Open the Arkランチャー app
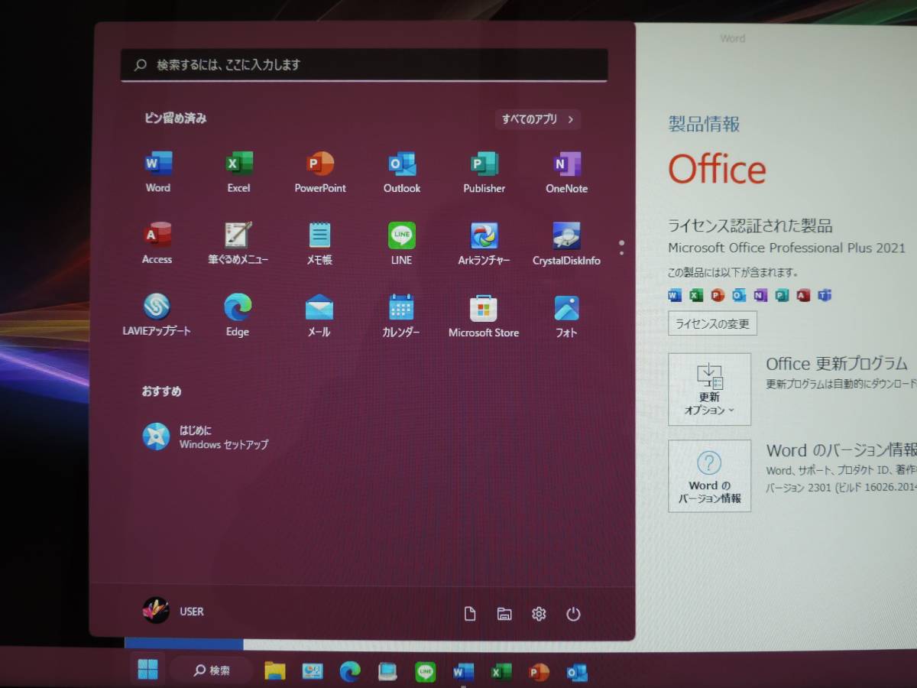 (x=484, y=244)
